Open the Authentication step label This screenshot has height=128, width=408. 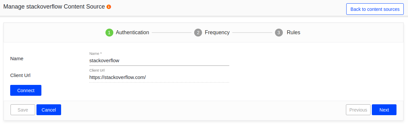click(x=132, y=33)
